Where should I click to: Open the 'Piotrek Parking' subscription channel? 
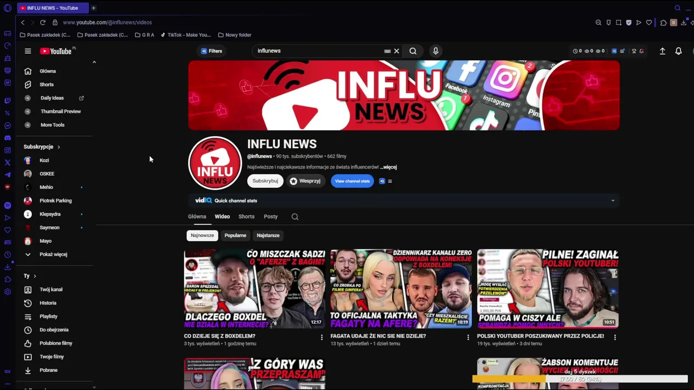pos(54,200)
